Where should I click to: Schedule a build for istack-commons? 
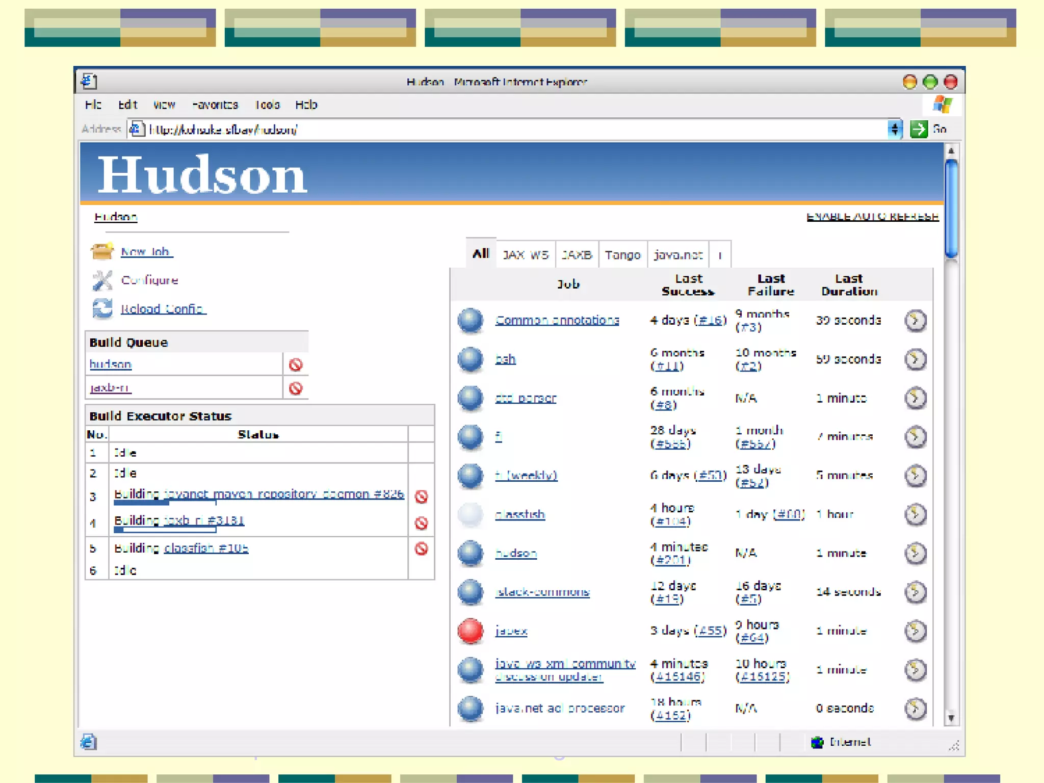coord(916,592)
